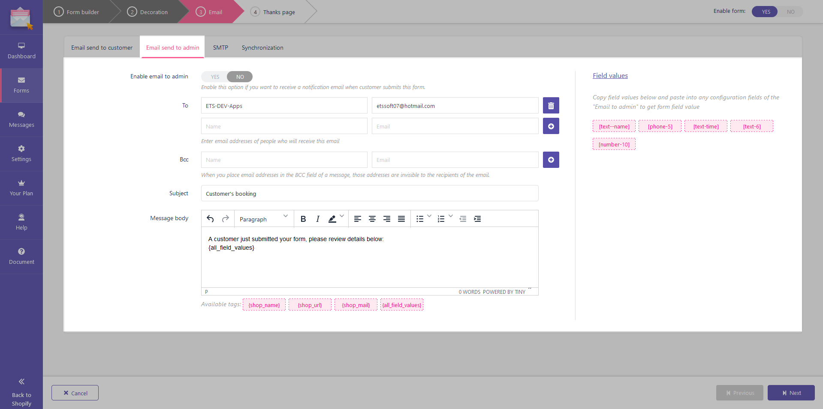Redo the edit in message editor

tap(226, 219)
